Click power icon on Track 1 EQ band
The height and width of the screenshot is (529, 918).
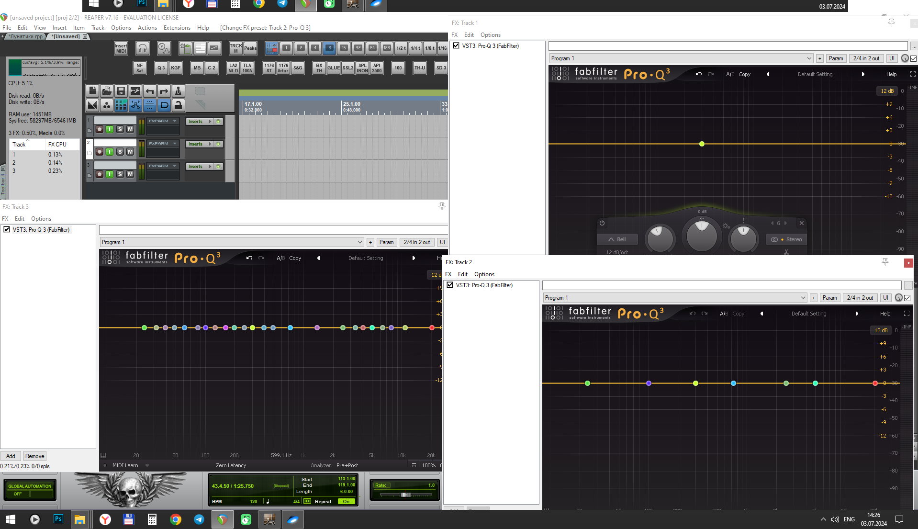pos(602,223)
